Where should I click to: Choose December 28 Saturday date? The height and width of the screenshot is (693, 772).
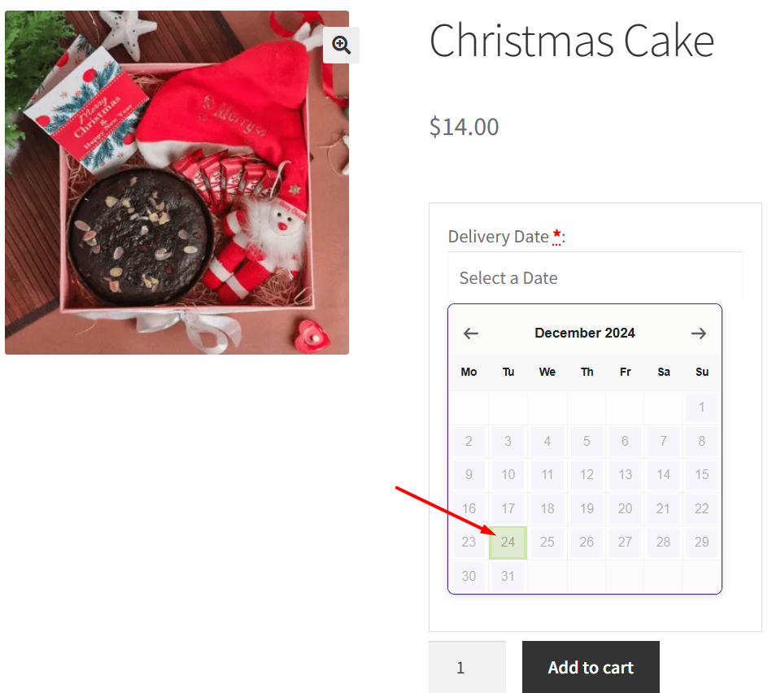tap(664, 543)
